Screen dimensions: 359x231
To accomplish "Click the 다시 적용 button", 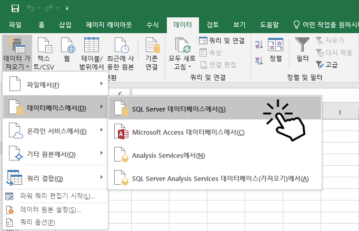I will 334,53.
